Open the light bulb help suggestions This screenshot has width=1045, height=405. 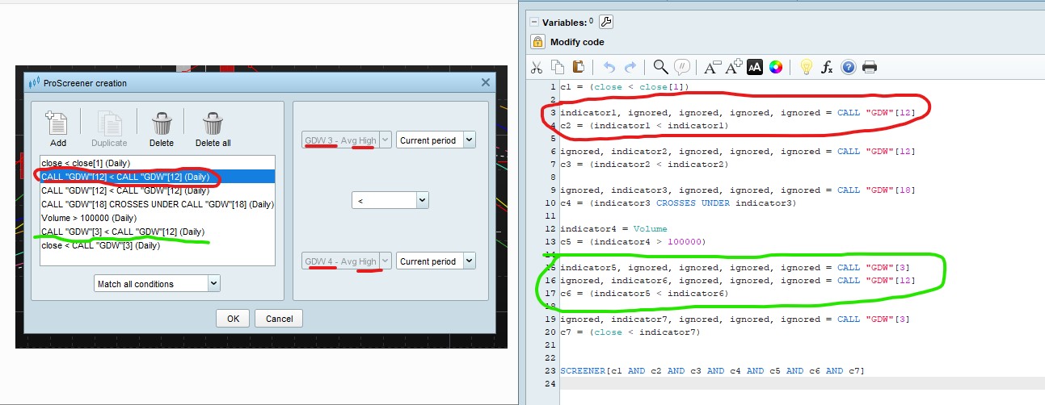click(x=806, y=67)
